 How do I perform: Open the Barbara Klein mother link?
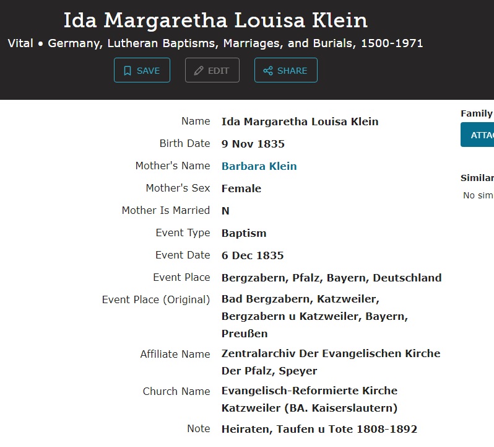[259, 166]
